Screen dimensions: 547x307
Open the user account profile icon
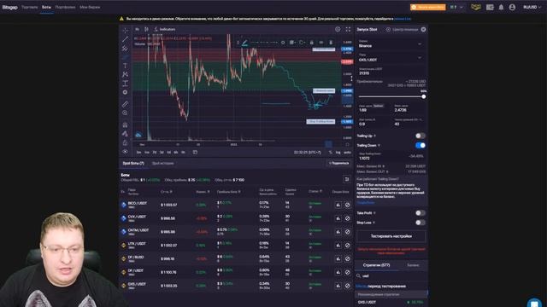point(512,7)
